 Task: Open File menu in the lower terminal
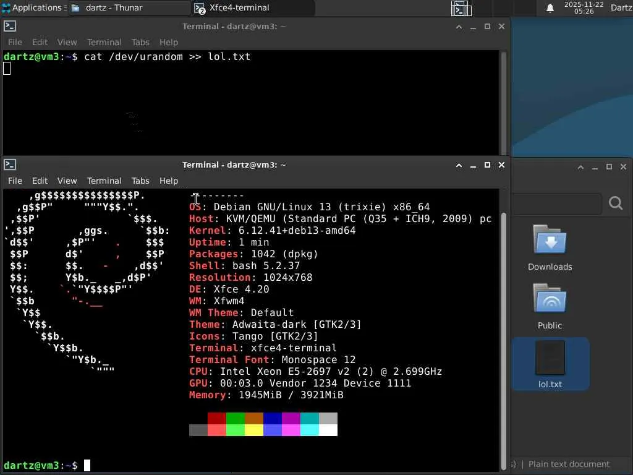(x=15, y=181)
